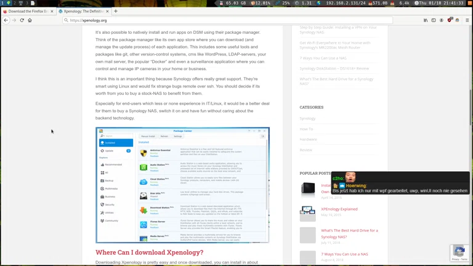The image size is (473, 266).
Task: Open the Firefox account icon
Action: click(441, 20)
